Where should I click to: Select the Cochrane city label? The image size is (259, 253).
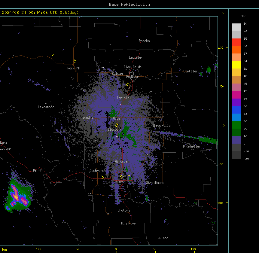tap(97, 171)
